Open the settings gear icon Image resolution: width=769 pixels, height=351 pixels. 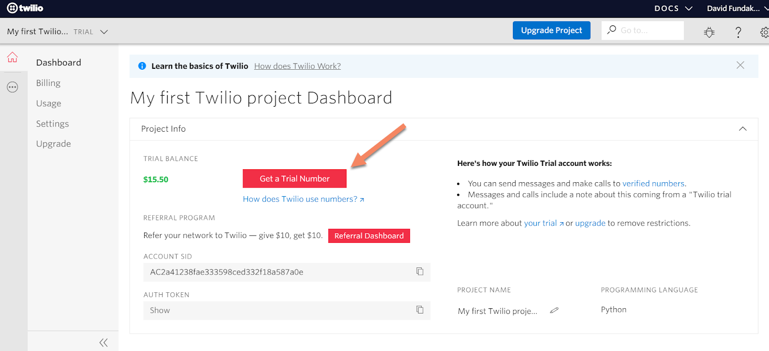(x=764, y=32)
